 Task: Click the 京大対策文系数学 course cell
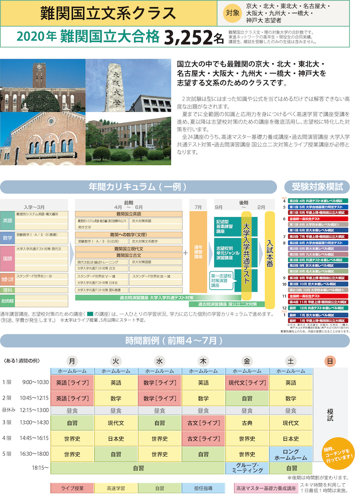[156, 241]
